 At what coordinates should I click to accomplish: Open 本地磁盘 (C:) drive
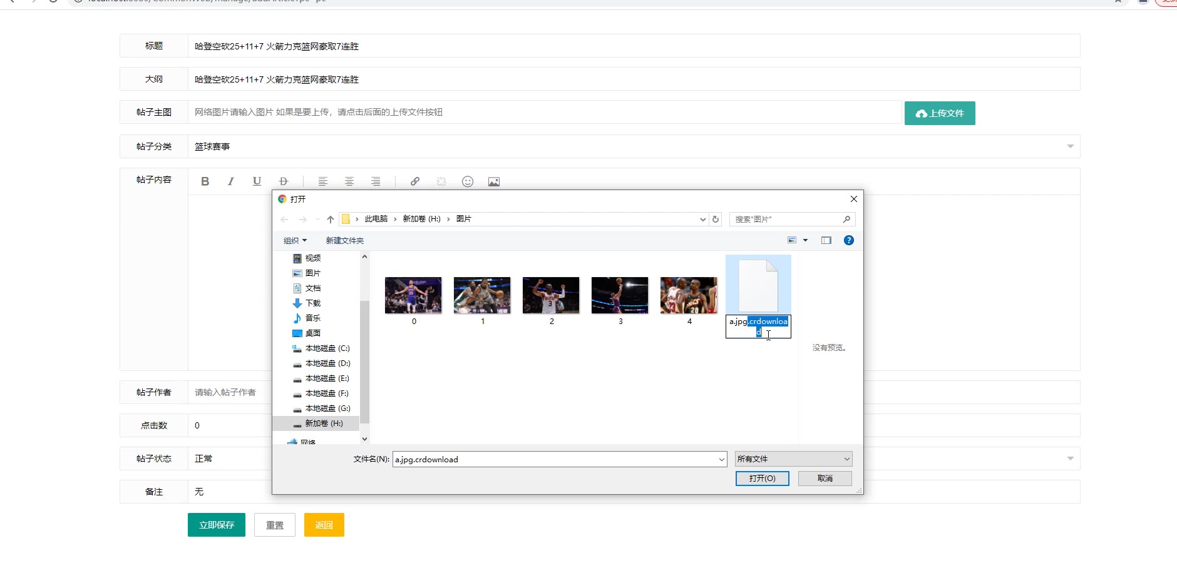coord(327,348)
